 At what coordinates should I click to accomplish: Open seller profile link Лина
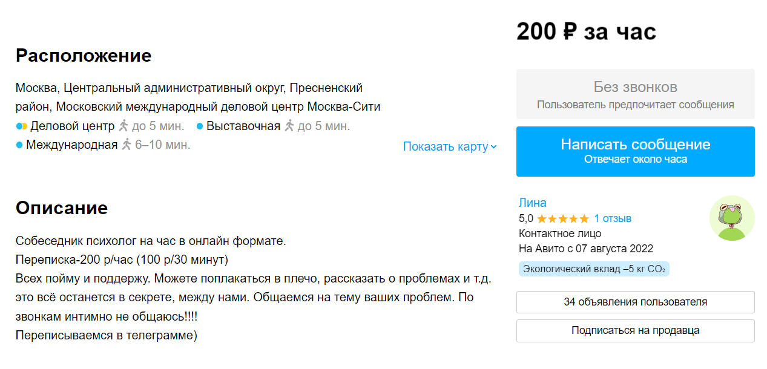532,203
